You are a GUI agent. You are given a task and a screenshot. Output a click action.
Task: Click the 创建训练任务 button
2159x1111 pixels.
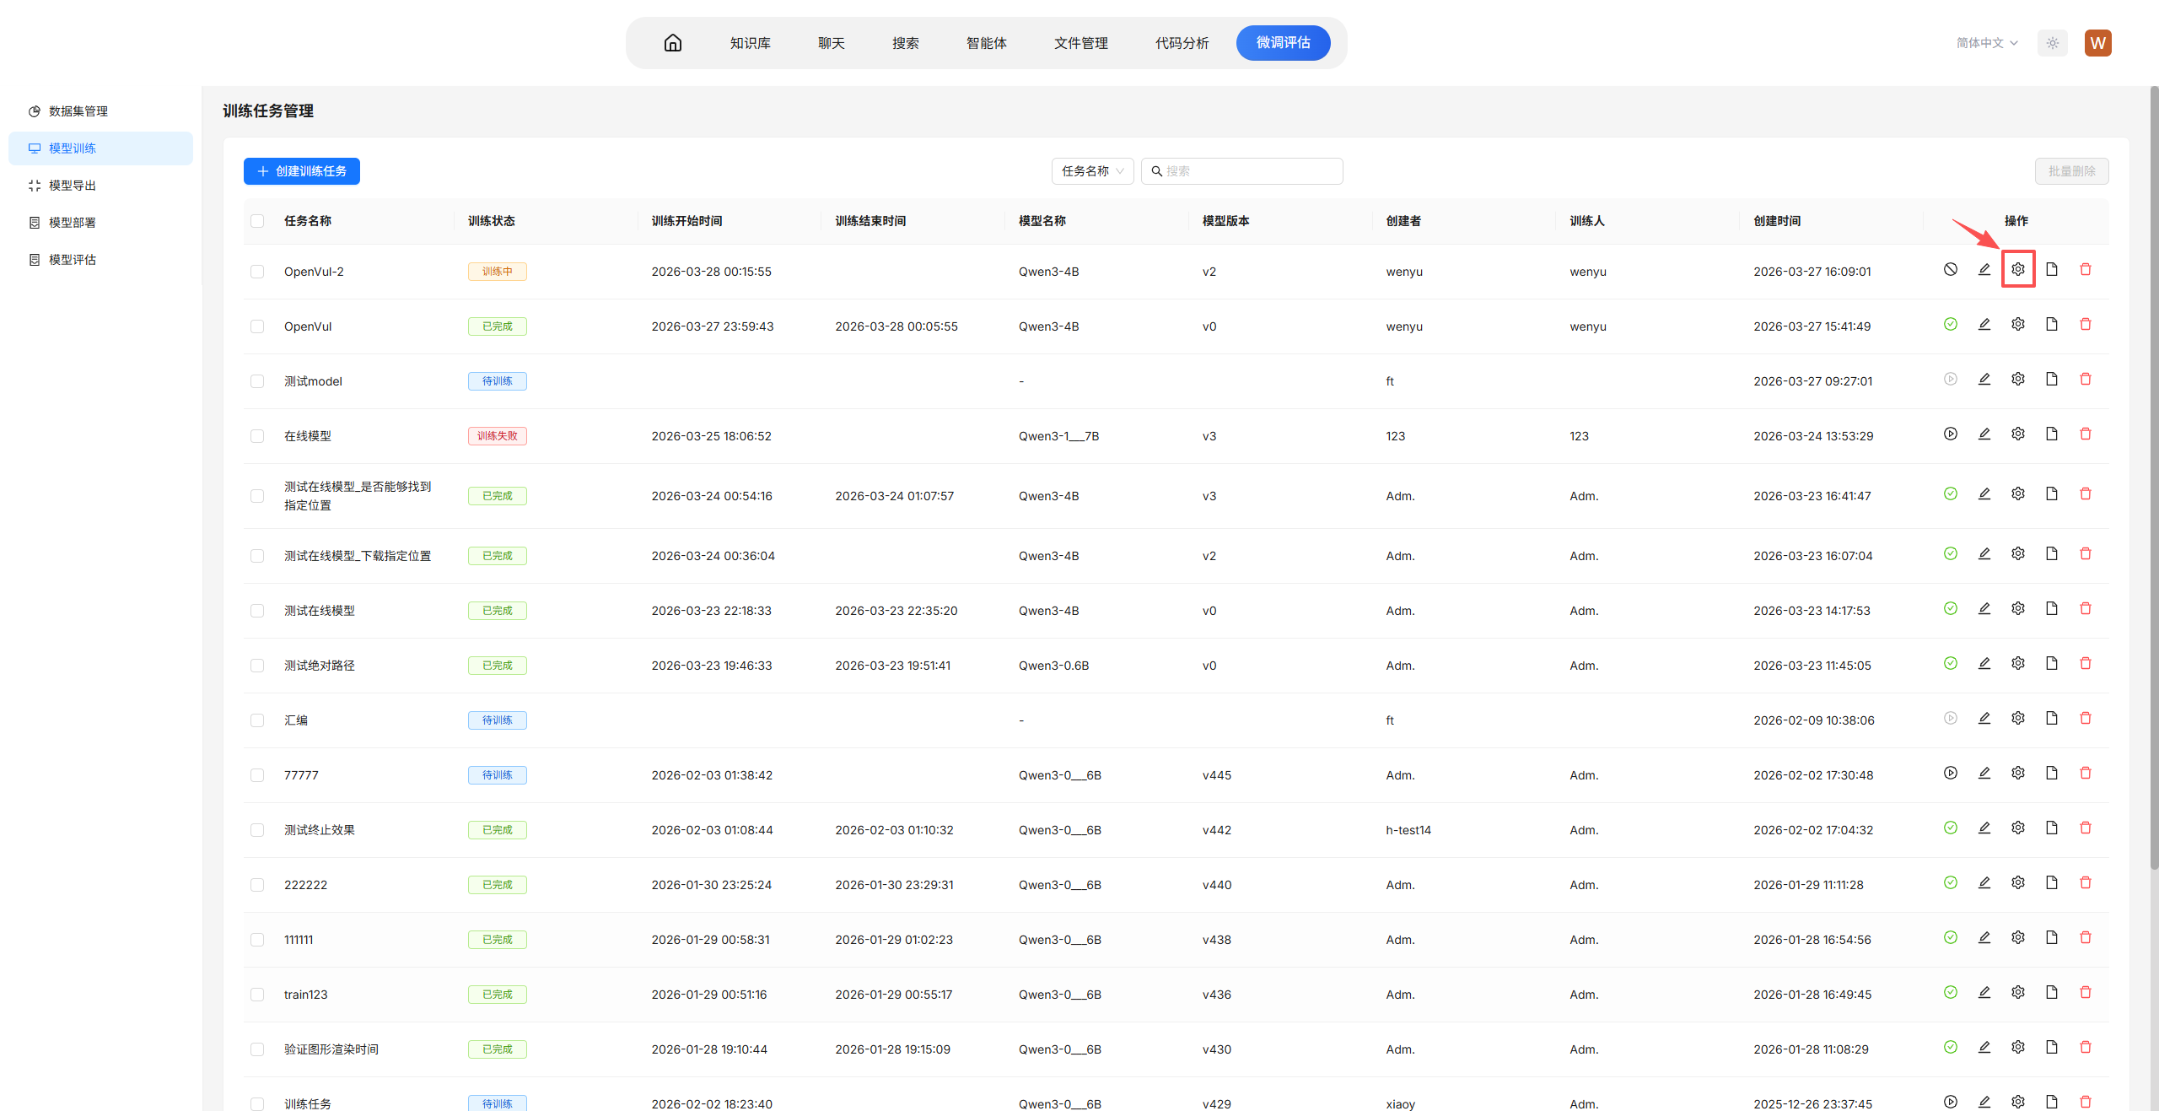pyautogui.click(x=301, y=171)
